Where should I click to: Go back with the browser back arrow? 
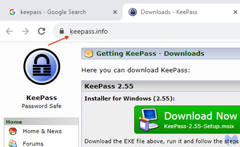[x=9, y=31]
